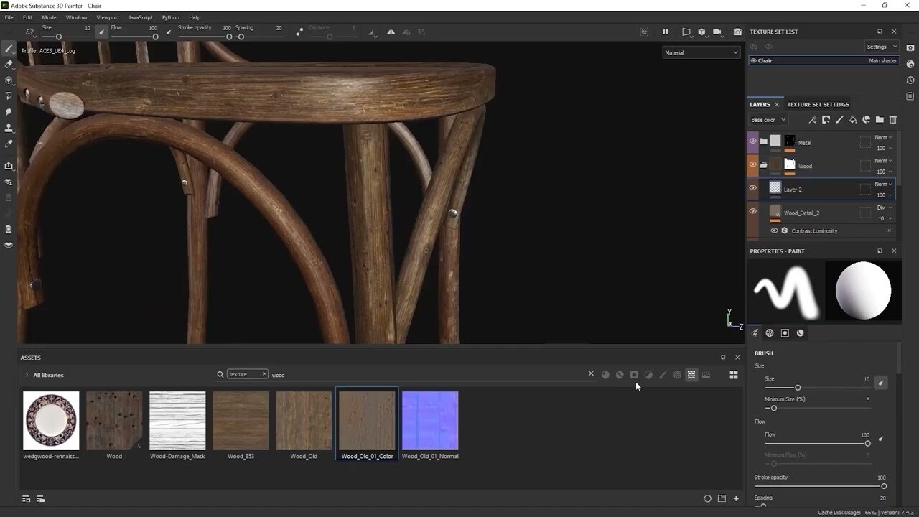Click the add fill layer bucket icon

(853, 120)
